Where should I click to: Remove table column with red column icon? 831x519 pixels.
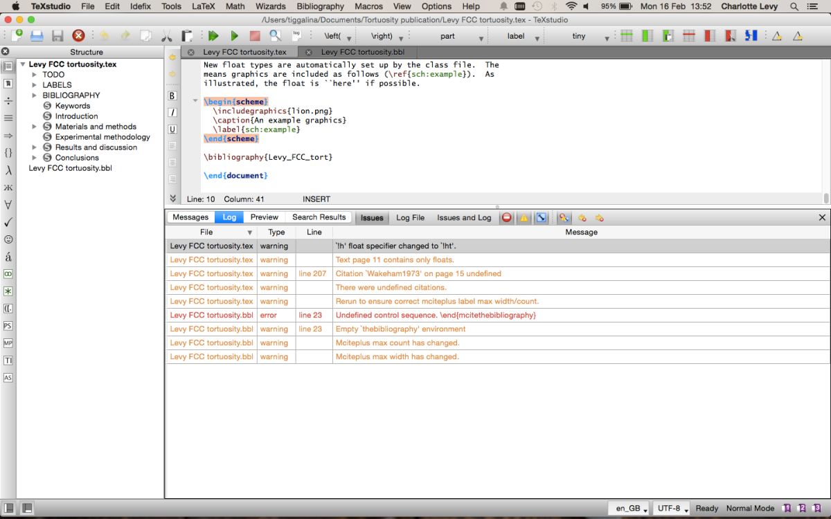pos(710,35)
